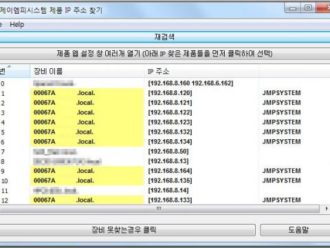330x248 pixels.
Task: Click the 00067A .local. name in row 1
Action: pos(65,93)
